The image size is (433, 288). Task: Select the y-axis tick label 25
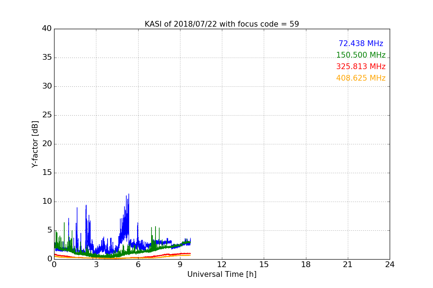pos(47,115)
